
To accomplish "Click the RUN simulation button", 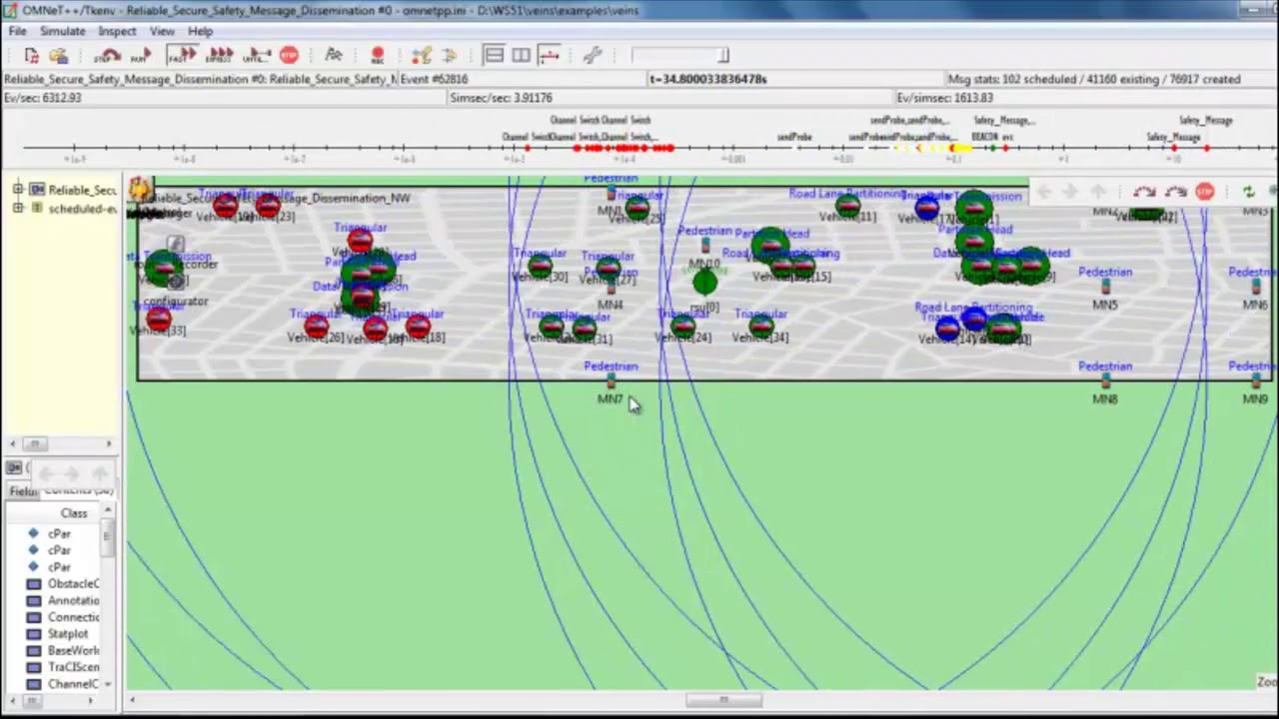I will click(x=140, y=56).
